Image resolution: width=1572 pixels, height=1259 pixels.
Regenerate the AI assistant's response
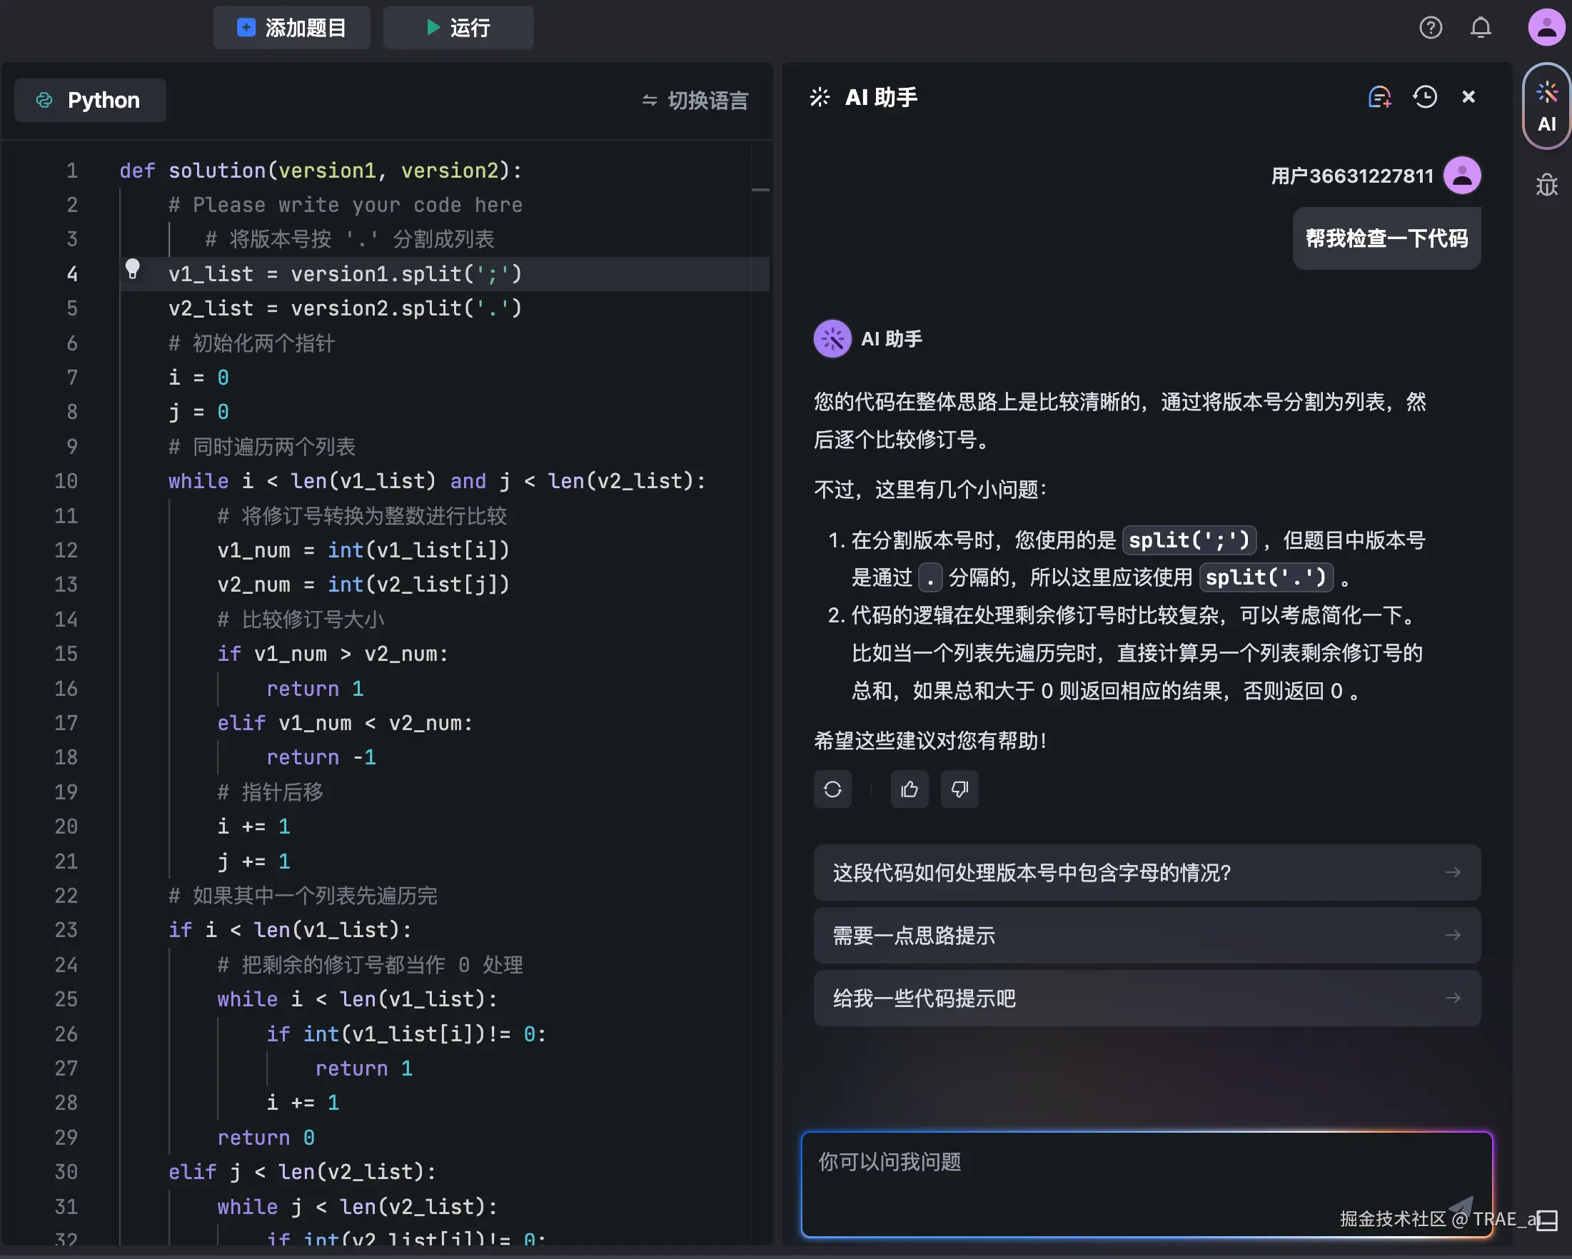[x=832, y=789]
